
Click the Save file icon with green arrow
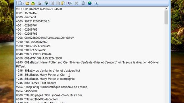pos(33,3)
